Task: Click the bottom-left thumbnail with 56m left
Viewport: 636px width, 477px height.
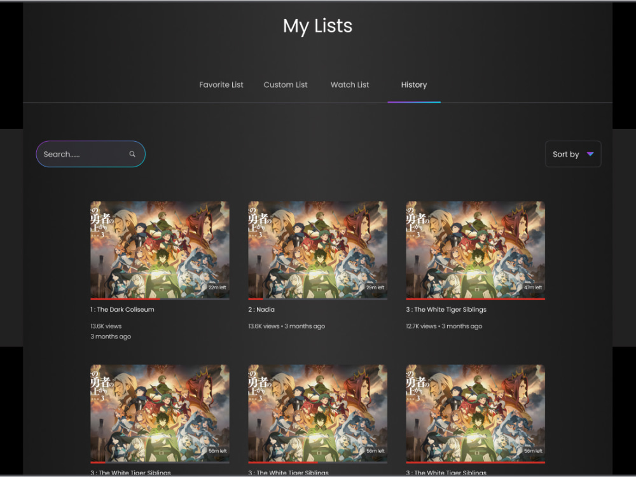Action: [x=160, y=411]
